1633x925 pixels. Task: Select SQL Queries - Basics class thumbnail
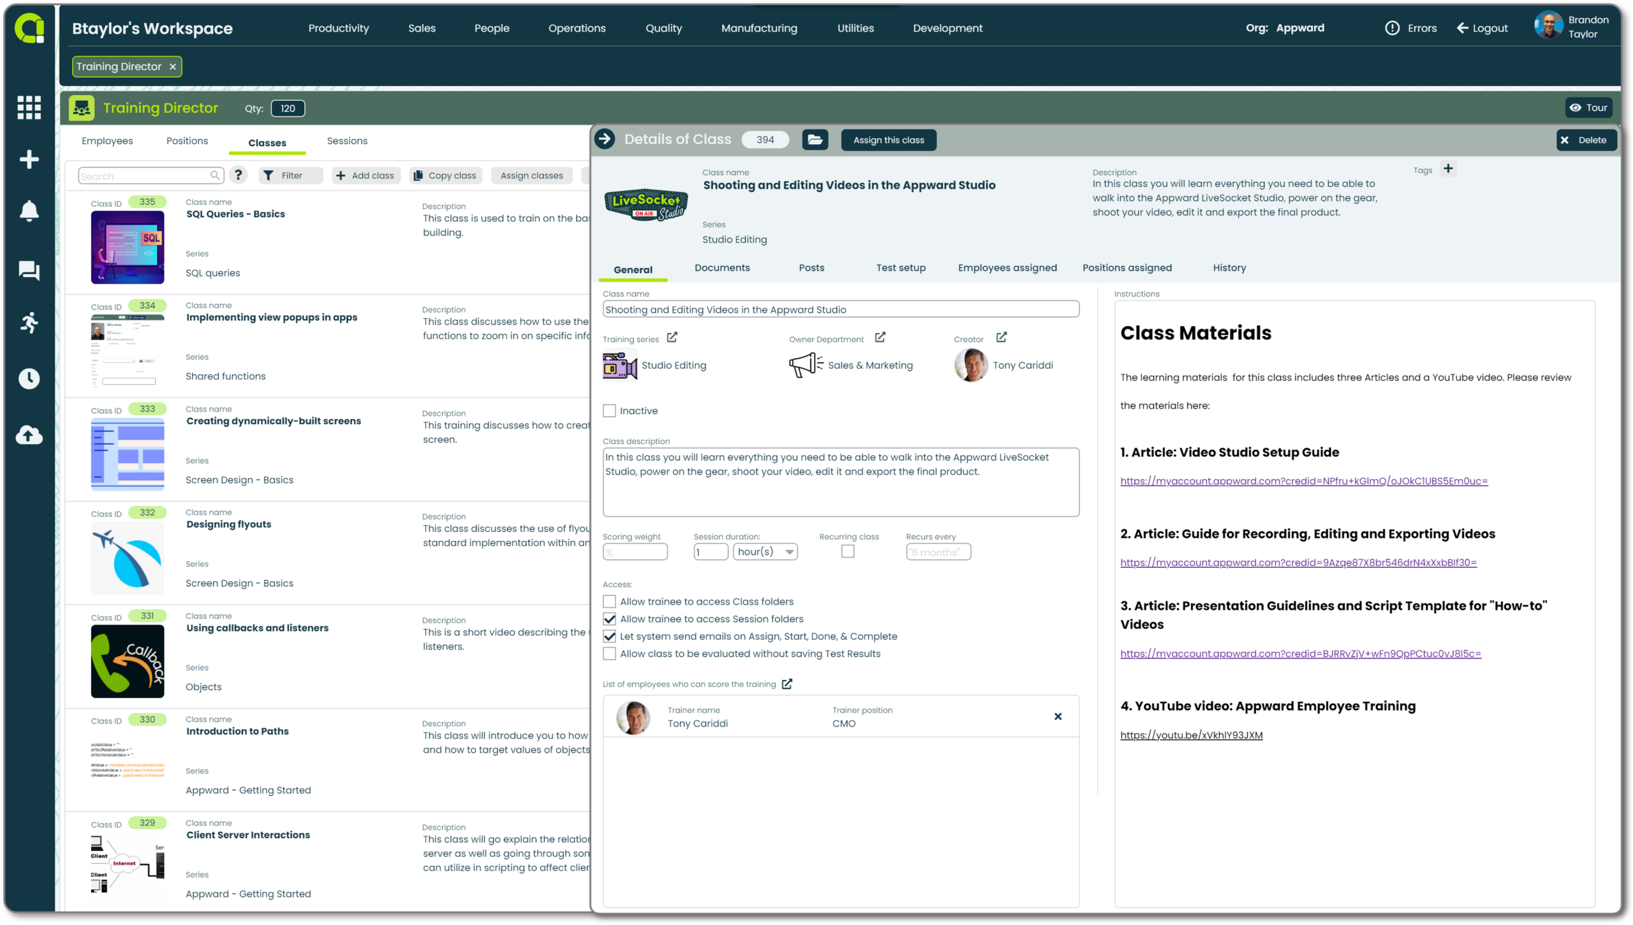127,248
